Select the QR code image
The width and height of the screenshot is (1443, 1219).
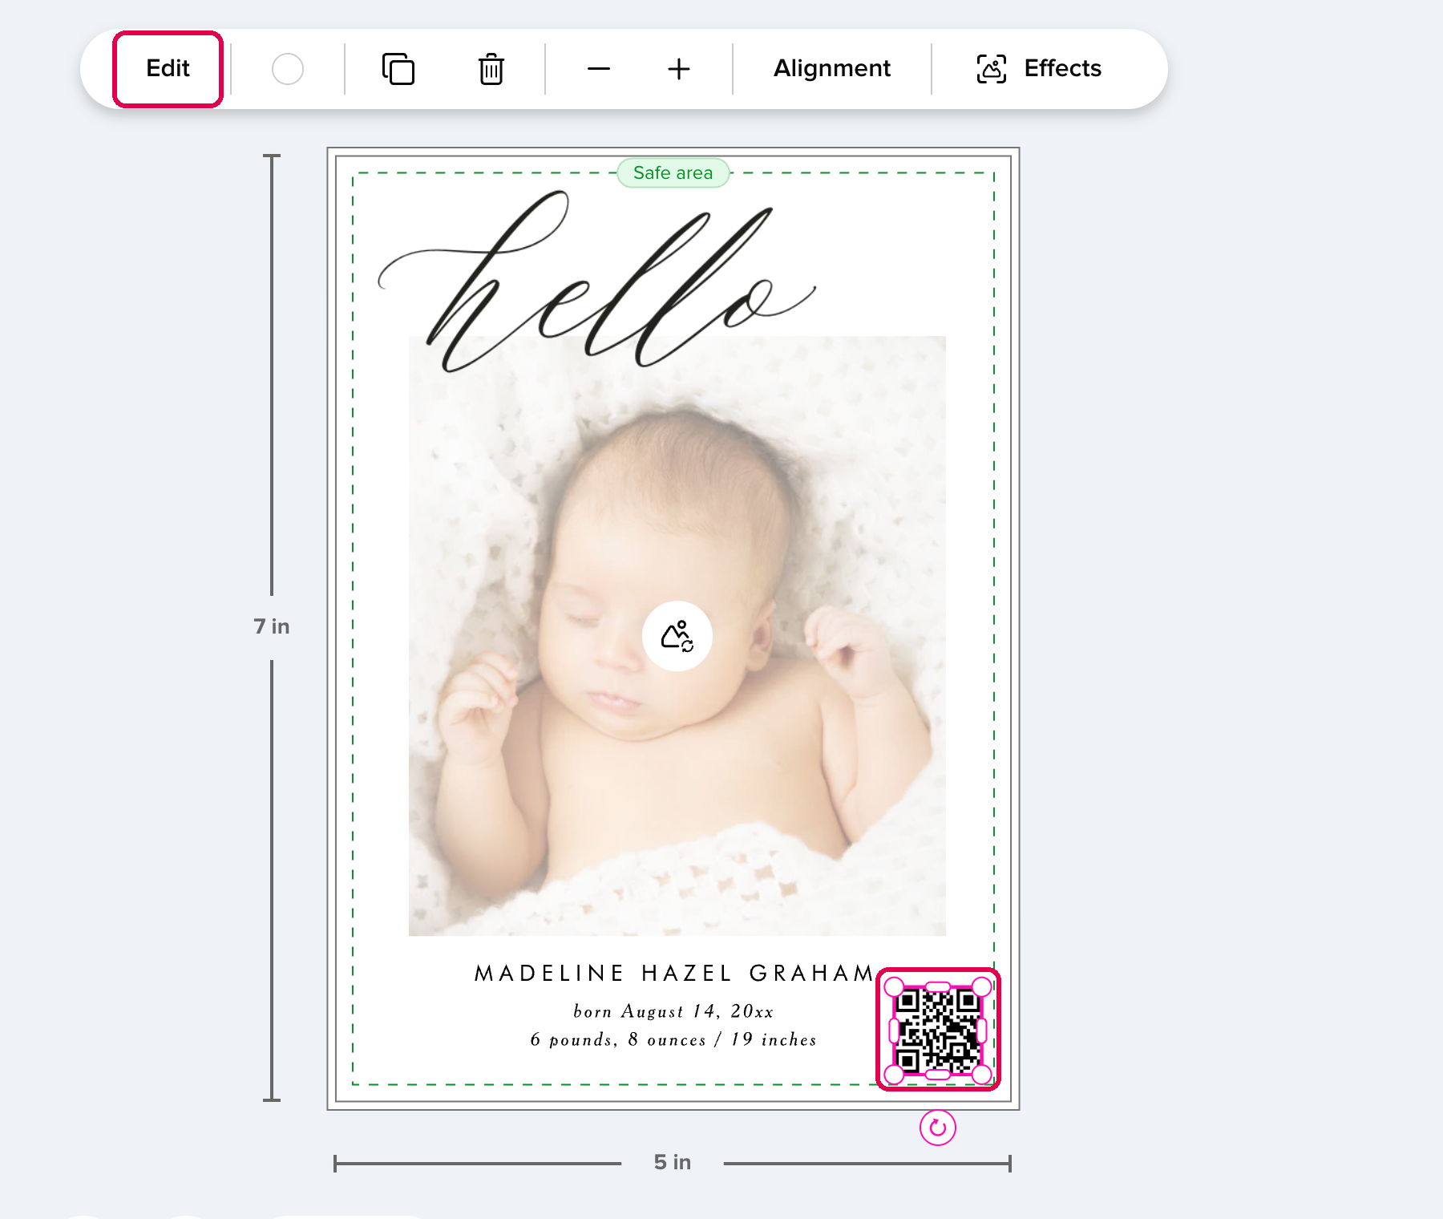(x=938, y=1031)
